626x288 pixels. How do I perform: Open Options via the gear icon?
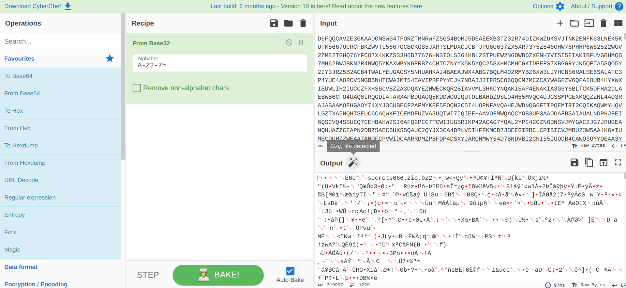coord(560,6)
